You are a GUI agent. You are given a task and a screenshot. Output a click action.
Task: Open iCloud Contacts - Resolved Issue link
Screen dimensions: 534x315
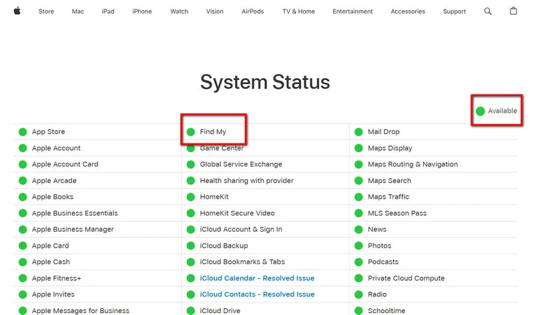coord(257,294)
